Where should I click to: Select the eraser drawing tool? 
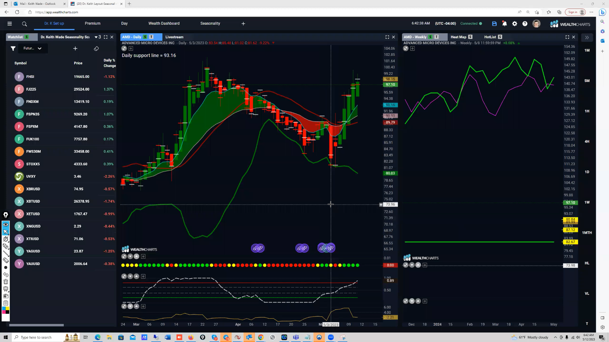click(x=6, y=260)
